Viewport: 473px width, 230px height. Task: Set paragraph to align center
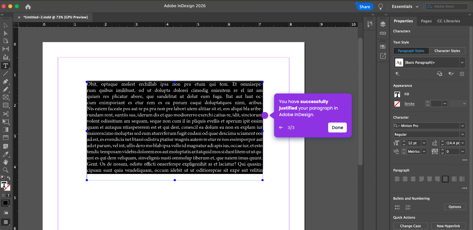(405, 179)
